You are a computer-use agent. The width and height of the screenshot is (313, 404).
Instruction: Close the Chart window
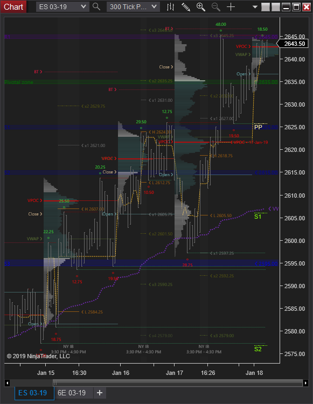pyautogui.click(x=307, y=7)
